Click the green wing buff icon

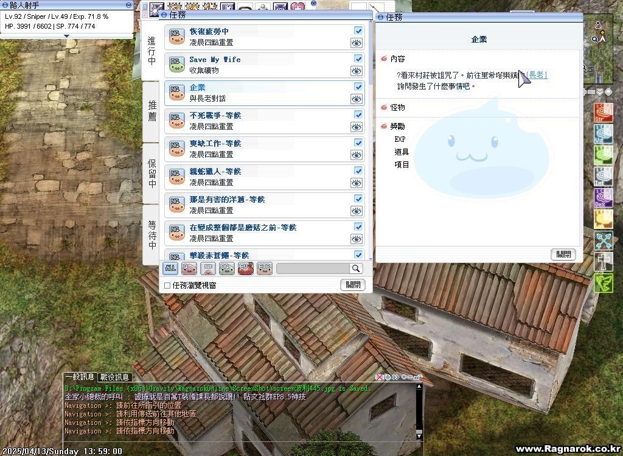coord(603,283)
